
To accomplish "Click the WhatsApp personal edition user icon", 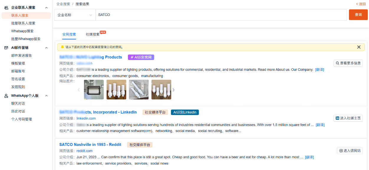I will point(6,96).
